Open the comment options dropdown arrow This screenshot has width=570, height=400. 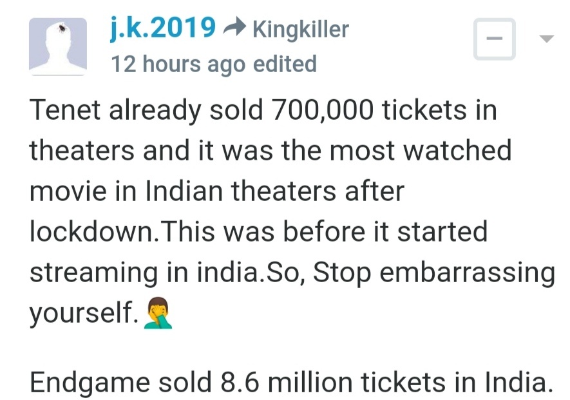(546, 39)
